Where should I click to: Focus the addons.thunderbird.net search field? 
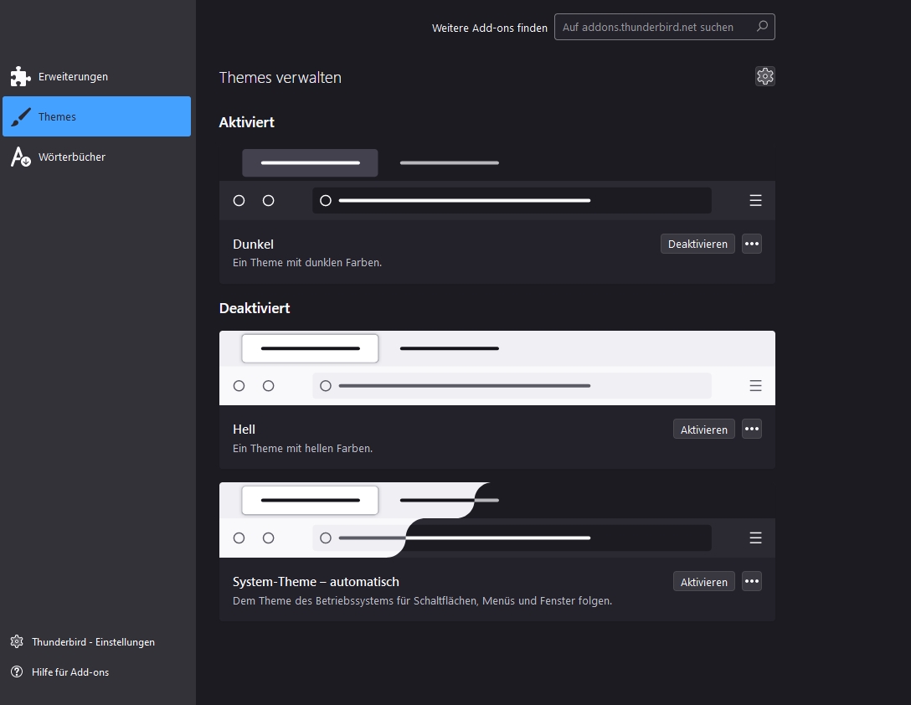click(664, 27)
